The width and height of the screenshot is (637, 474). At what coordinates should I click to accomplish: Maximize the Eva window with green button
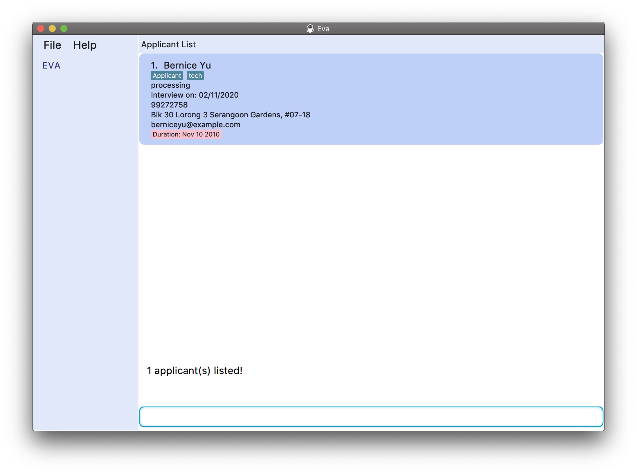[x=64, y=28]
